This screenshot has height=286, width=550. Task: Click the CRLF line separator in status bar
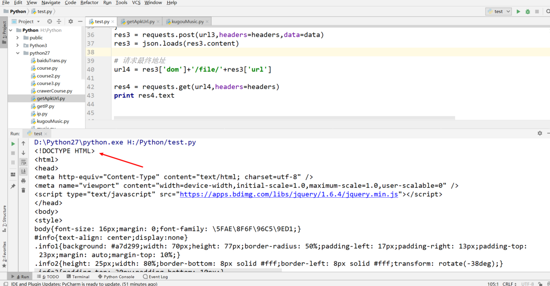click(509, 283)
